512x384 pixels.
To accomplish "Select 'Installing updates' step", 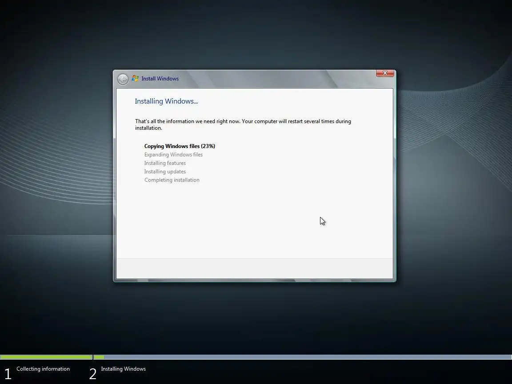I will [165, 172].
